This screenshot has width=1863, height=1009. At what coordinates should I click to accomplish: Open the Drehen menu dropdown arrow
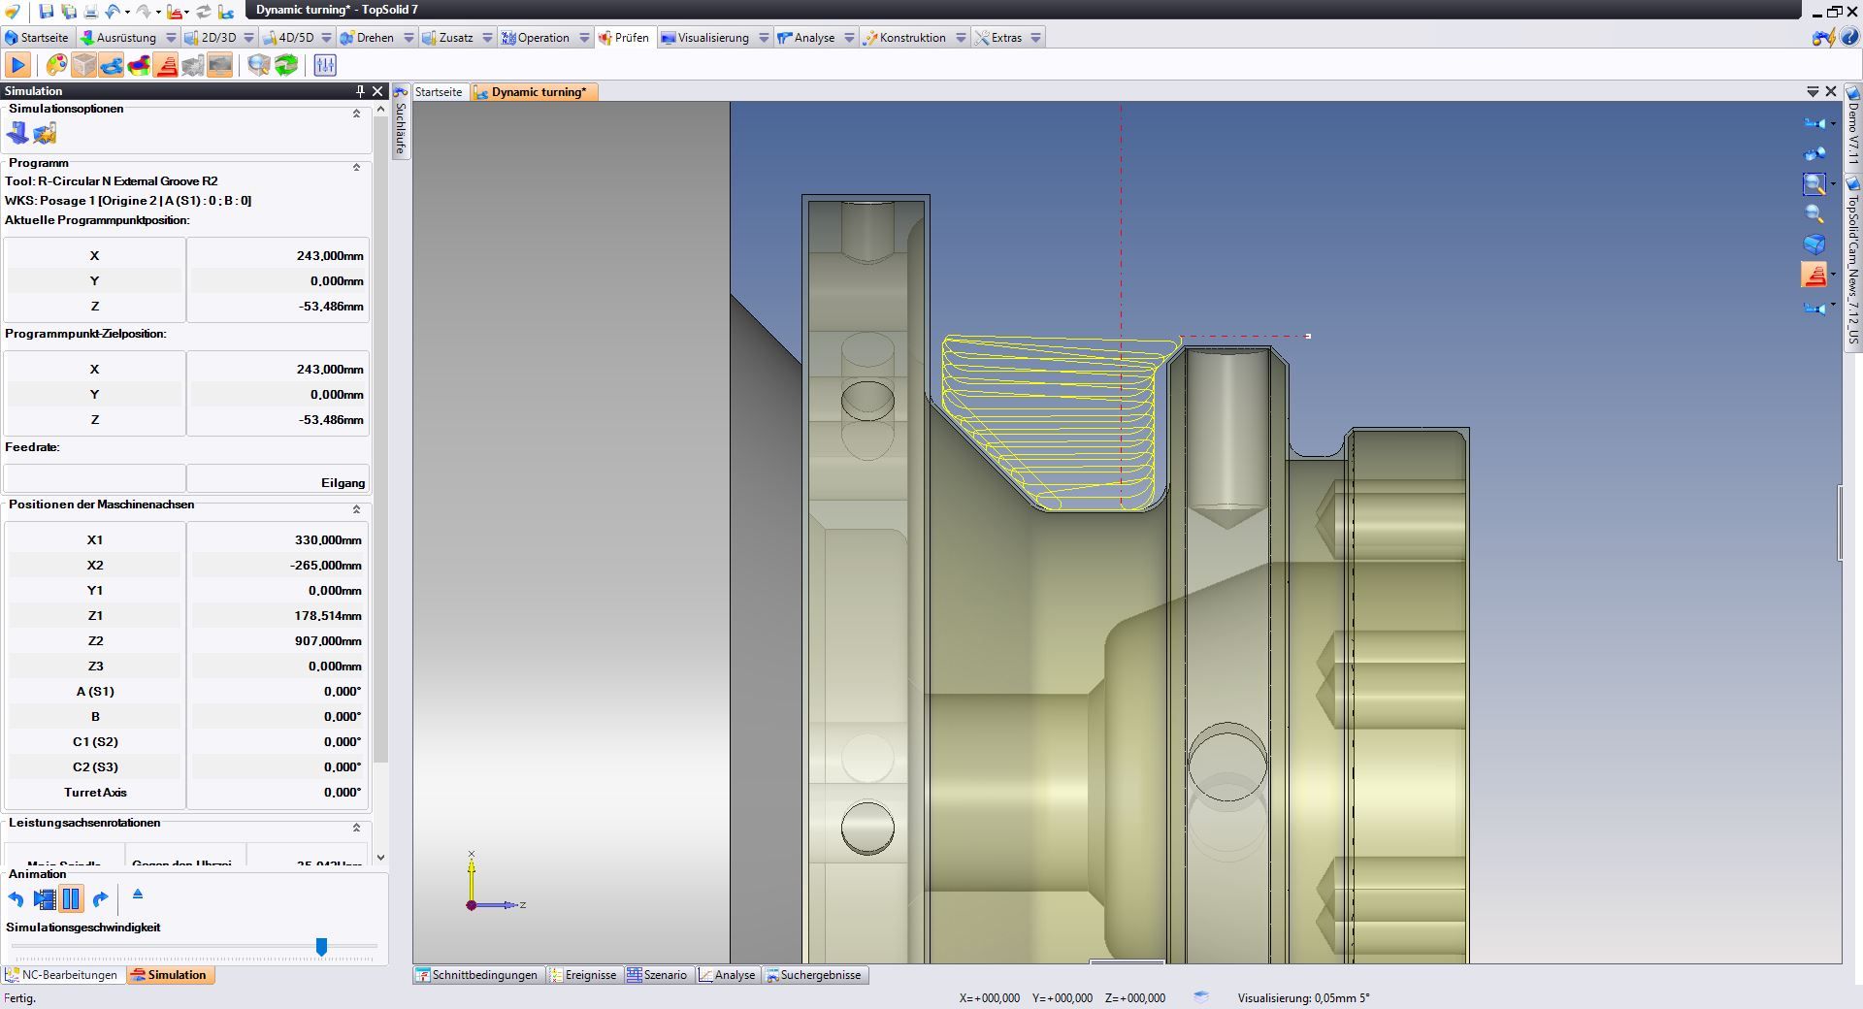click(x=409, y=38)
